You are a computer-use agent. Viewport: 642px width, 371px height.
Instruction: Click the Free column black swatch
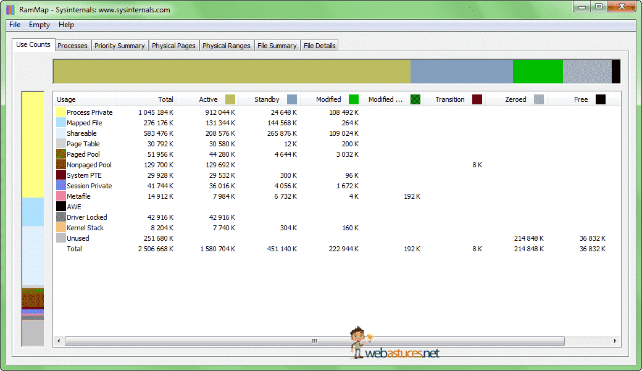pyautogui.click(x=601, y=99)
